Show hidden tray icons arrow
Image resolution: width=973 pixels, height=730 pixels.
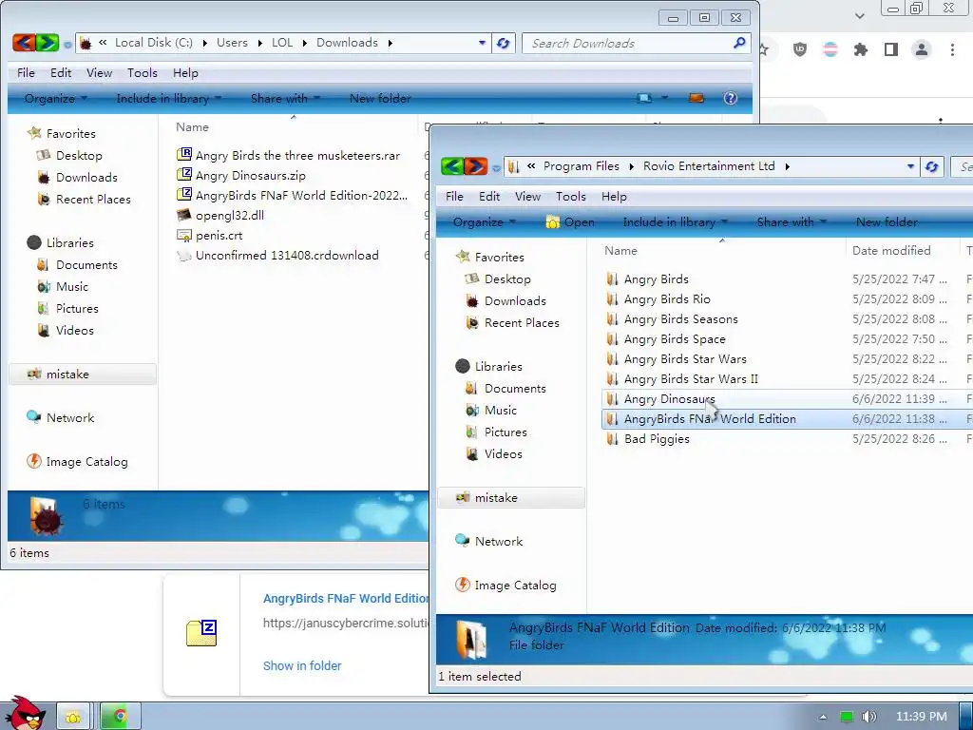point(823,717)
